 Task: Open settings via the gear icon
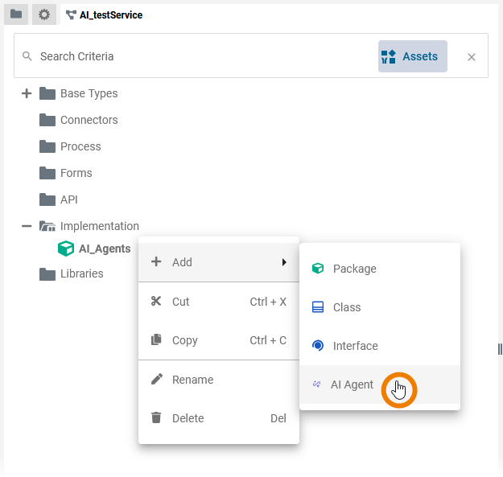(x=44, y=14)
